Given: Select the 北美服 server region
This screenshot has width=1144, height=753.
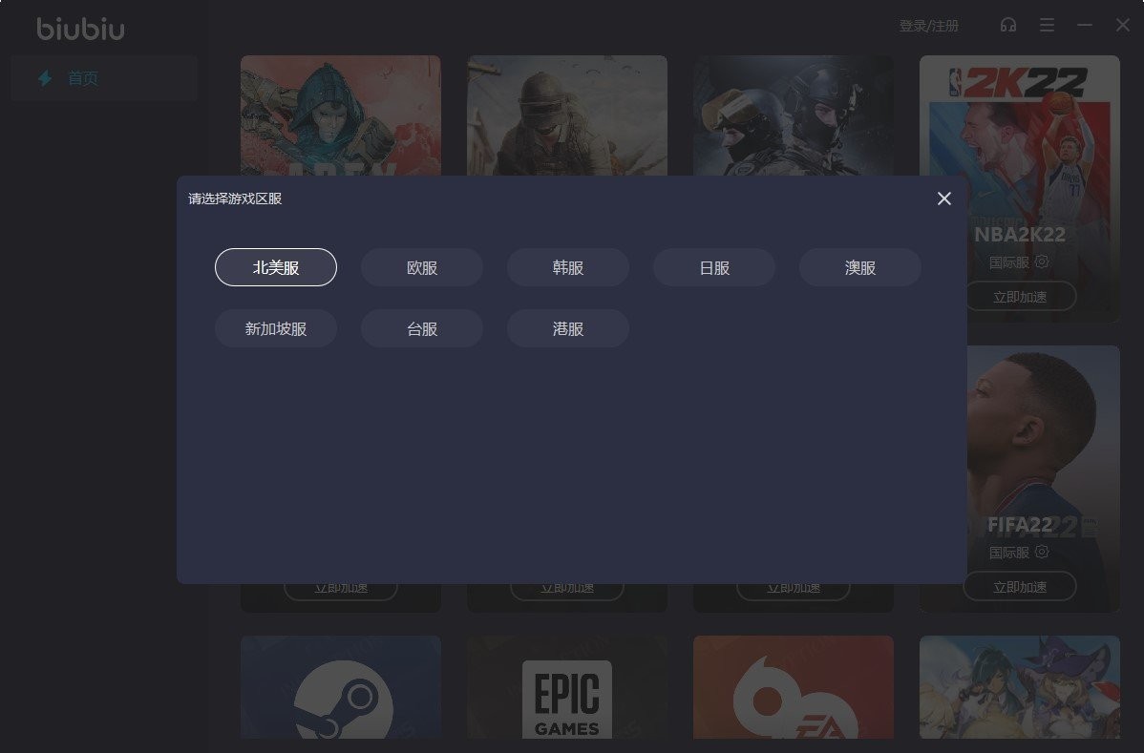Looking at the screenshot, I should point(276,267).
